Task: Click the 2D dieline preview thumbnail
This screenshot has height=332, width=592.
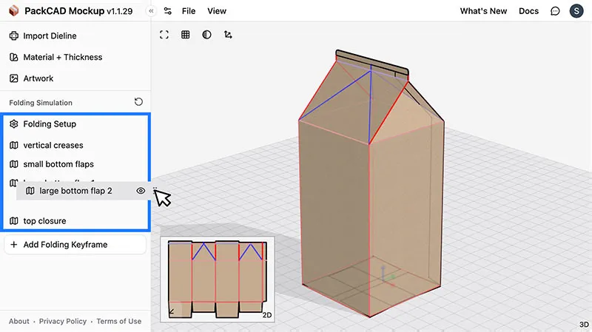Action: [x=218, y=280]
